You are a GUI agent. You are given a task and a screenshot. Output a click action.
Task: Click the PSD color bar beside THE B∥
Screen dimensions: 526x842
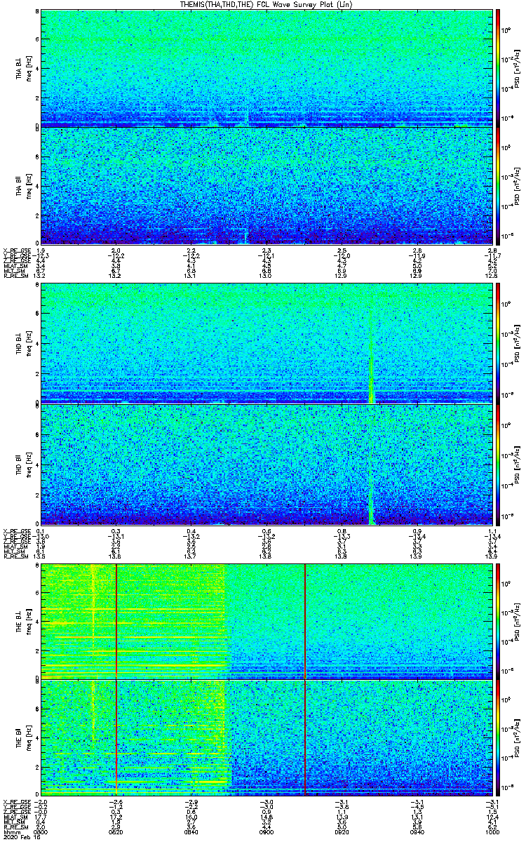point(498,738)
